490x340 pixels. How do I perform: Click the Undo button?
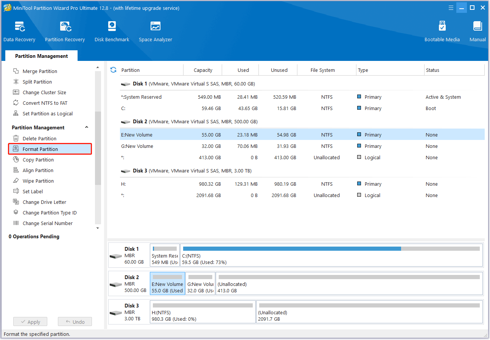click(75, 322)
